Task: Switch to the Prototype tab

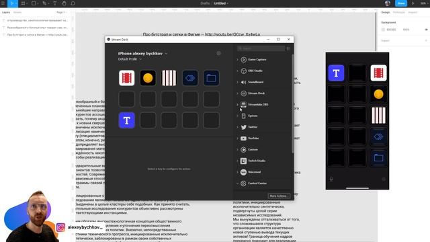Action: click(x=398, y=12)
